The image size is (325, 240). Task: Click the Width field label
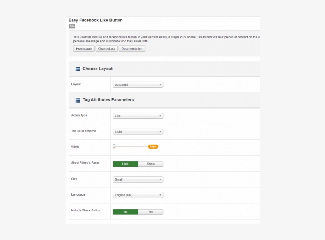[75, 147]
